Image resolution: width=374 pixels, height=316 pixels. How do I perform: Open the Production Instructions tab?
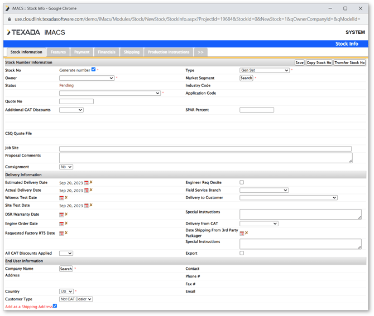pyautogui.click(x=169, y=52)
